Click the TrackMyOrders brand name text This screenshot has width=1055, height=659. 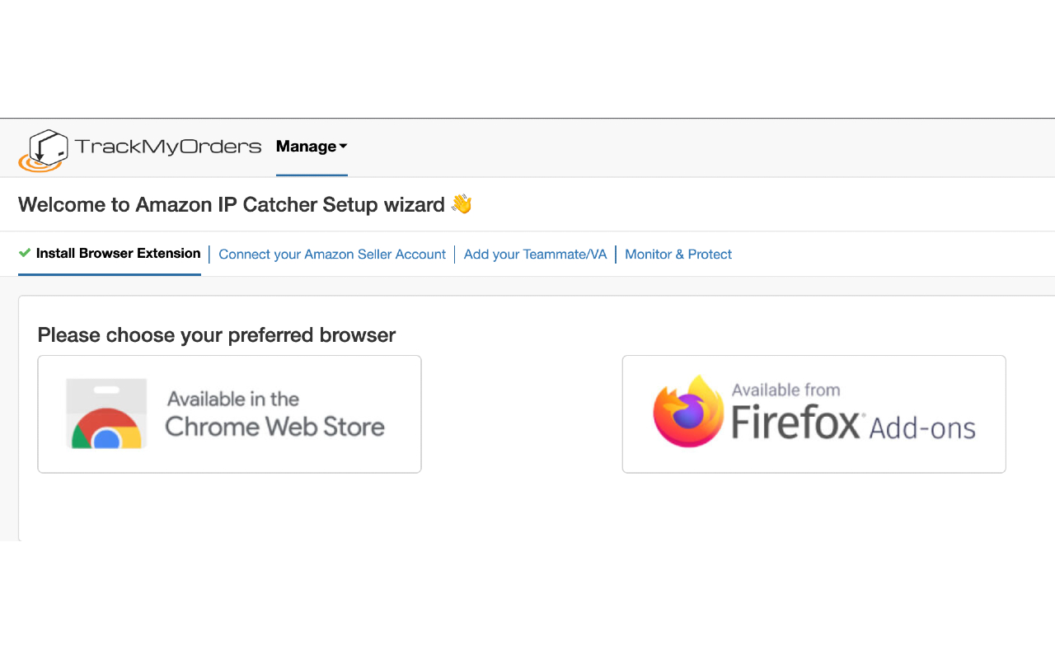[x=168, y=147]
